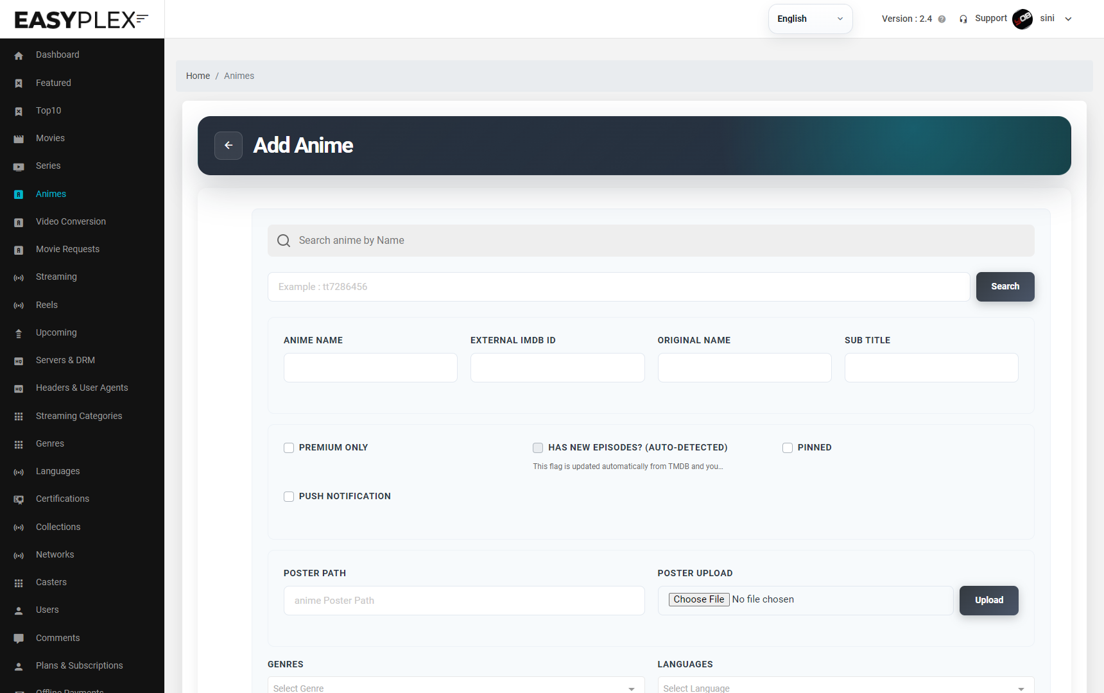Click the Collections sidebar icon
Image resolution: width=1104 pixels, height=693 pixels.
coord(19,527)
